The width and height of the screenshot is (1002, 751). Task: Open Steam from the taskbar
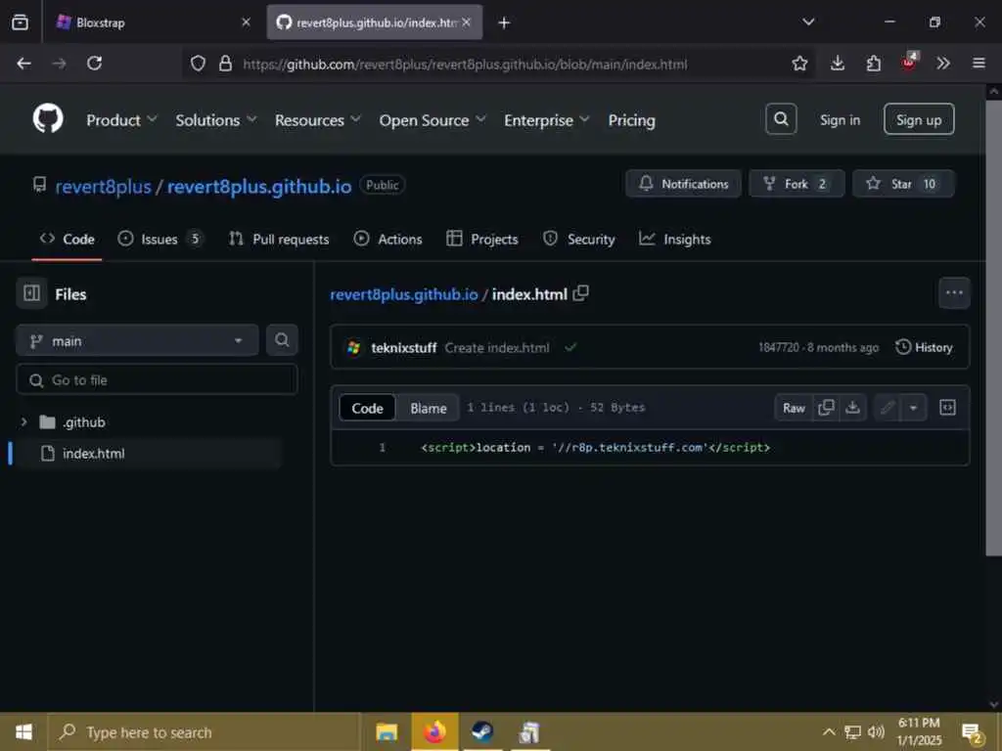(x=481, y=731)
